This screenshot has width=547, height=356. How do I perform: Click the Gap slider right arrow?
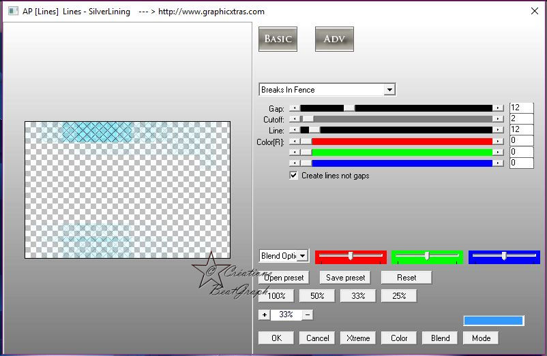[x=498, y=108]
